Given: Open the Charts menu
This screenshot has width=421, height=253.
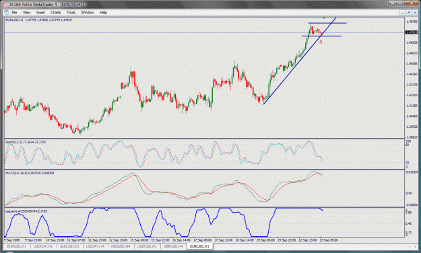Looking at the screenshot, I should point(56,13).
